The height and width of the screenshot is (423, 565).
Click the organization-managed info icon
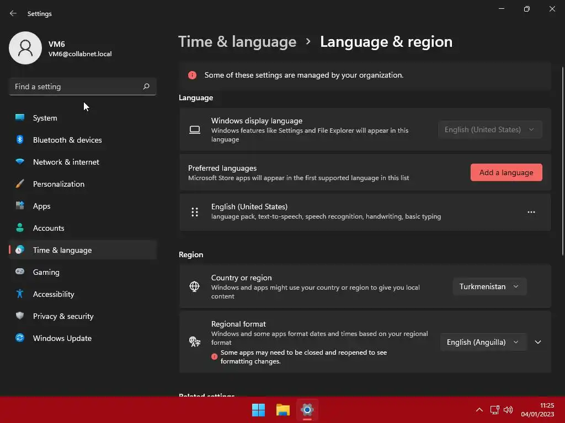point(192,75)
